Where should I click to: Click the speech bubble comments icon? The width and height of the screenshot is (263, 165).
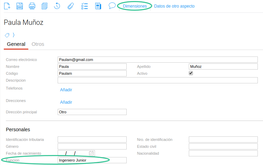point(112,6)
